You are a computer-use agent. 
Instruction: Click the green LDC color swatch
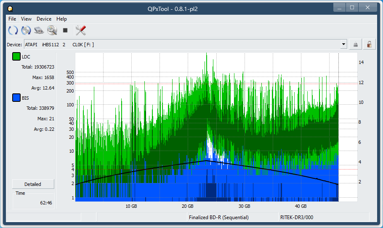(x=16, y=56)
